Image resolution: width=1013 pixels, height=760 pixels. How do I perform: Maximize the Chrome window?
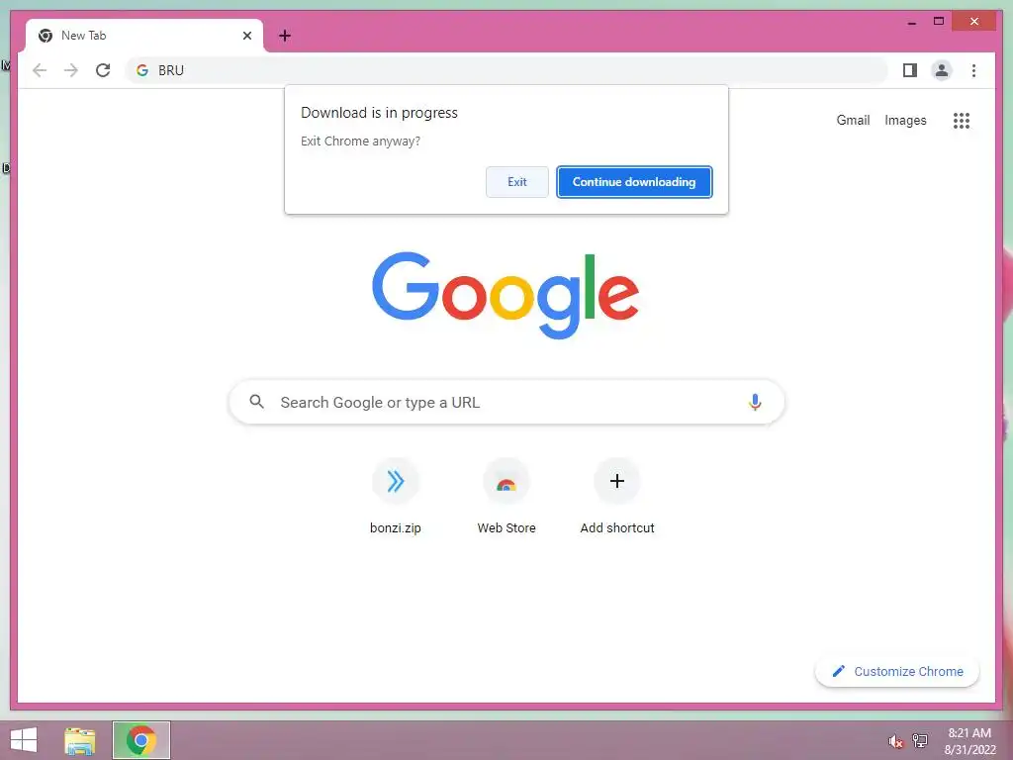tap(939, 22)
